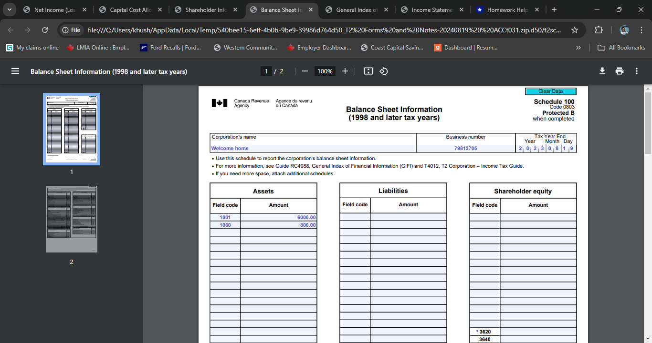View site information for the File chip
The width and height of the screenshot is (652, 343).
point(71,30)
